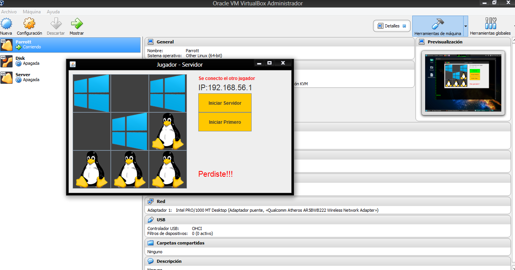
Task: Click the IP:192.168.56.1 text
Action: pyautogui.click(x=225, y=88)
